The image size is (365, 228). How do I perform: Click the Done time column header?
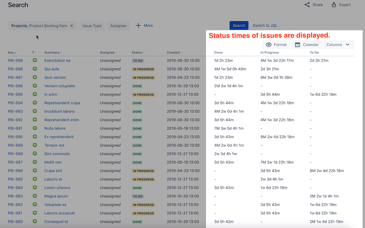pyautogui.click(x=218, y=52)
